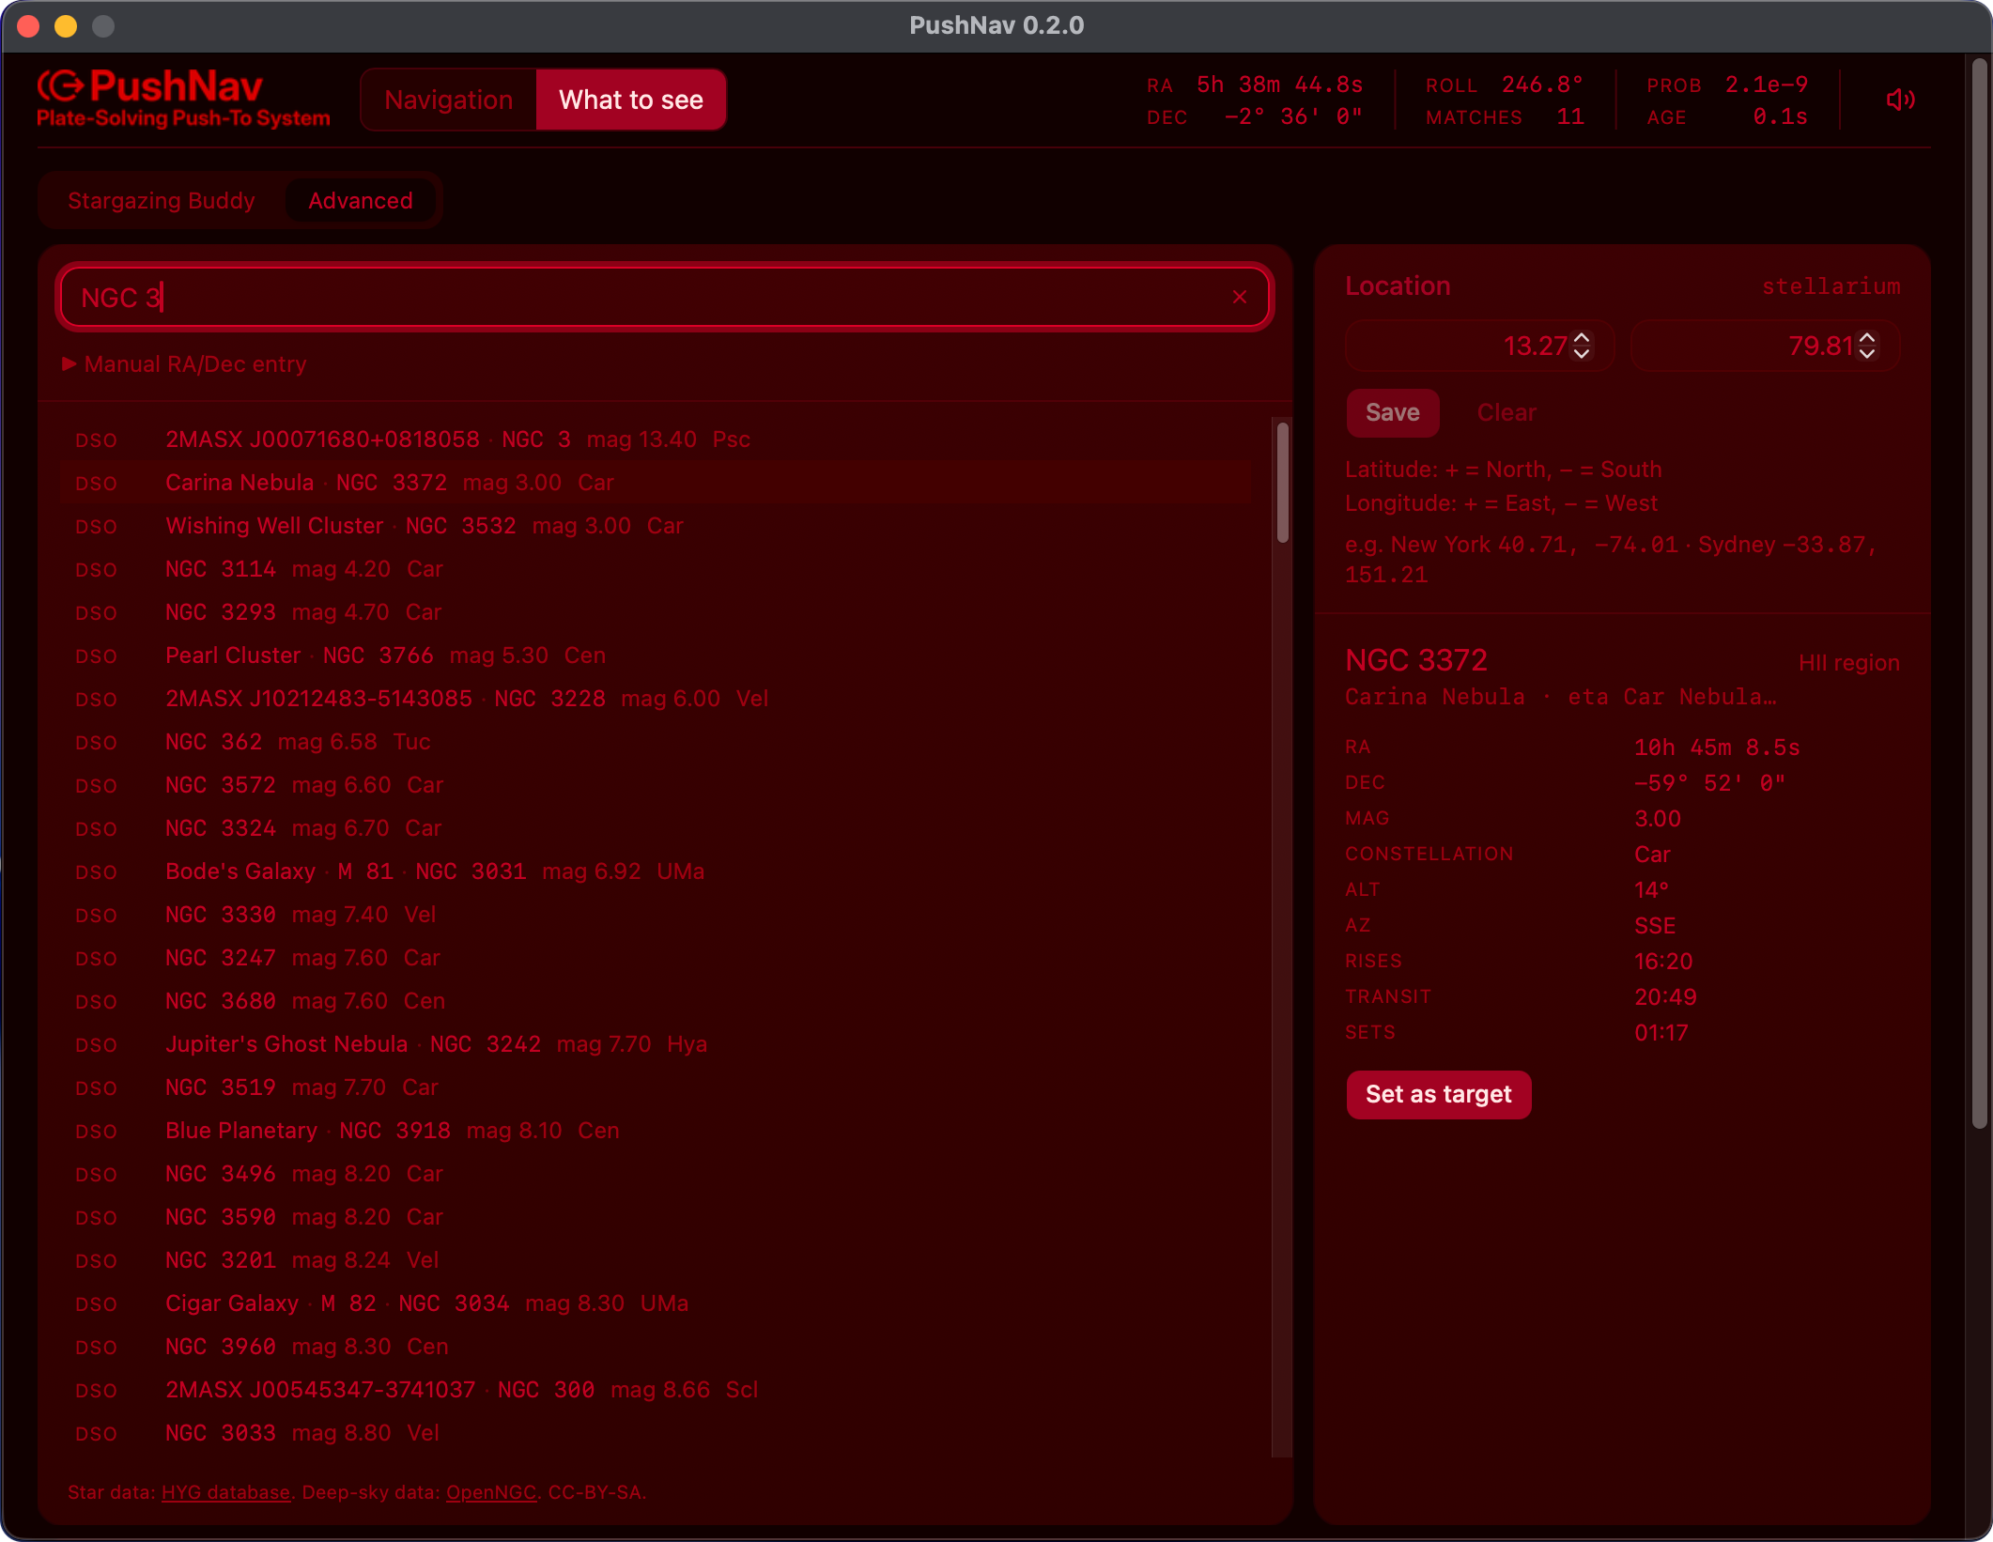Choose the NGC 3590 mag 8.20 row

pyautogui.click(x=656, y=1217)
